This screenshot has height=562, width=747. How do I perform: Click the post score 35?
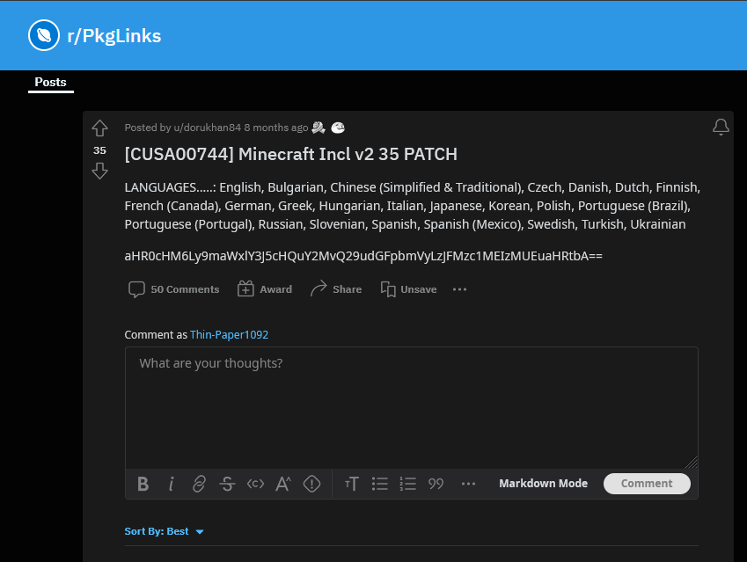tap(99, 150)
